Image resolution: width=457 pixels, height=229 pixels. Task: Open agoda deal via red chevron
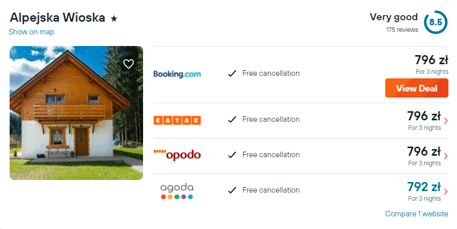tap(445, 192)
